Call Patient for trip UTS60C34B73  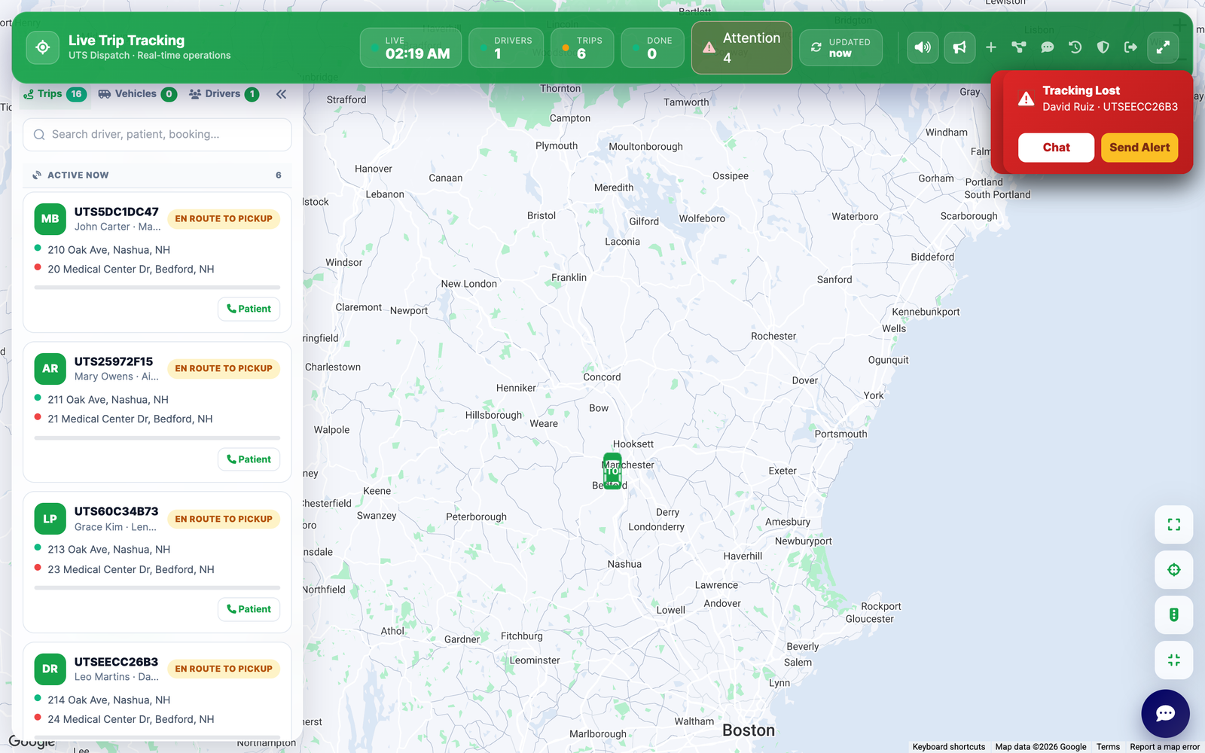249,609
